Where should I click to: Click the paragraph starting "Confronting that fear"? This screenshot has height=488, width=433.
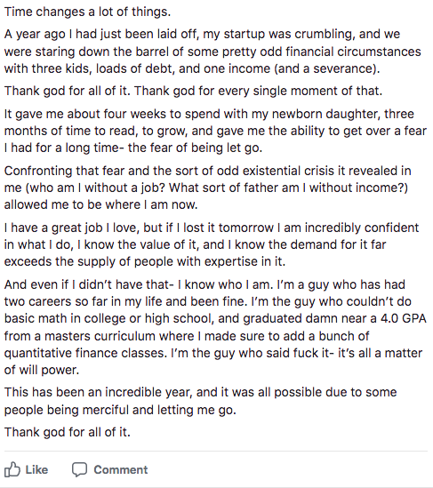pos(208,188)
